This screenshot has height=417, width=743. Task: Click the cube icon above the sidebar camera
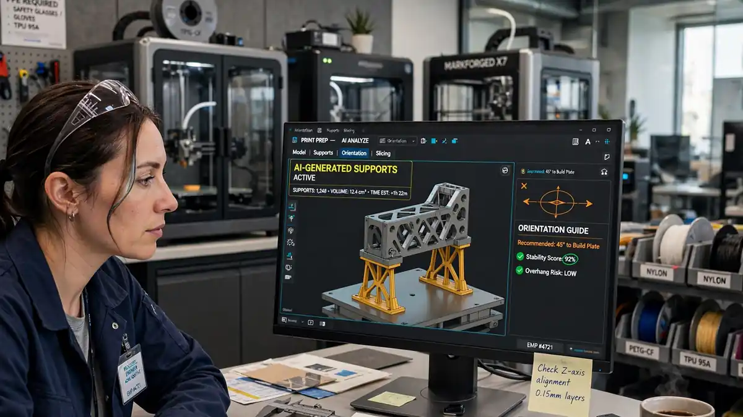tap(289, 267)
